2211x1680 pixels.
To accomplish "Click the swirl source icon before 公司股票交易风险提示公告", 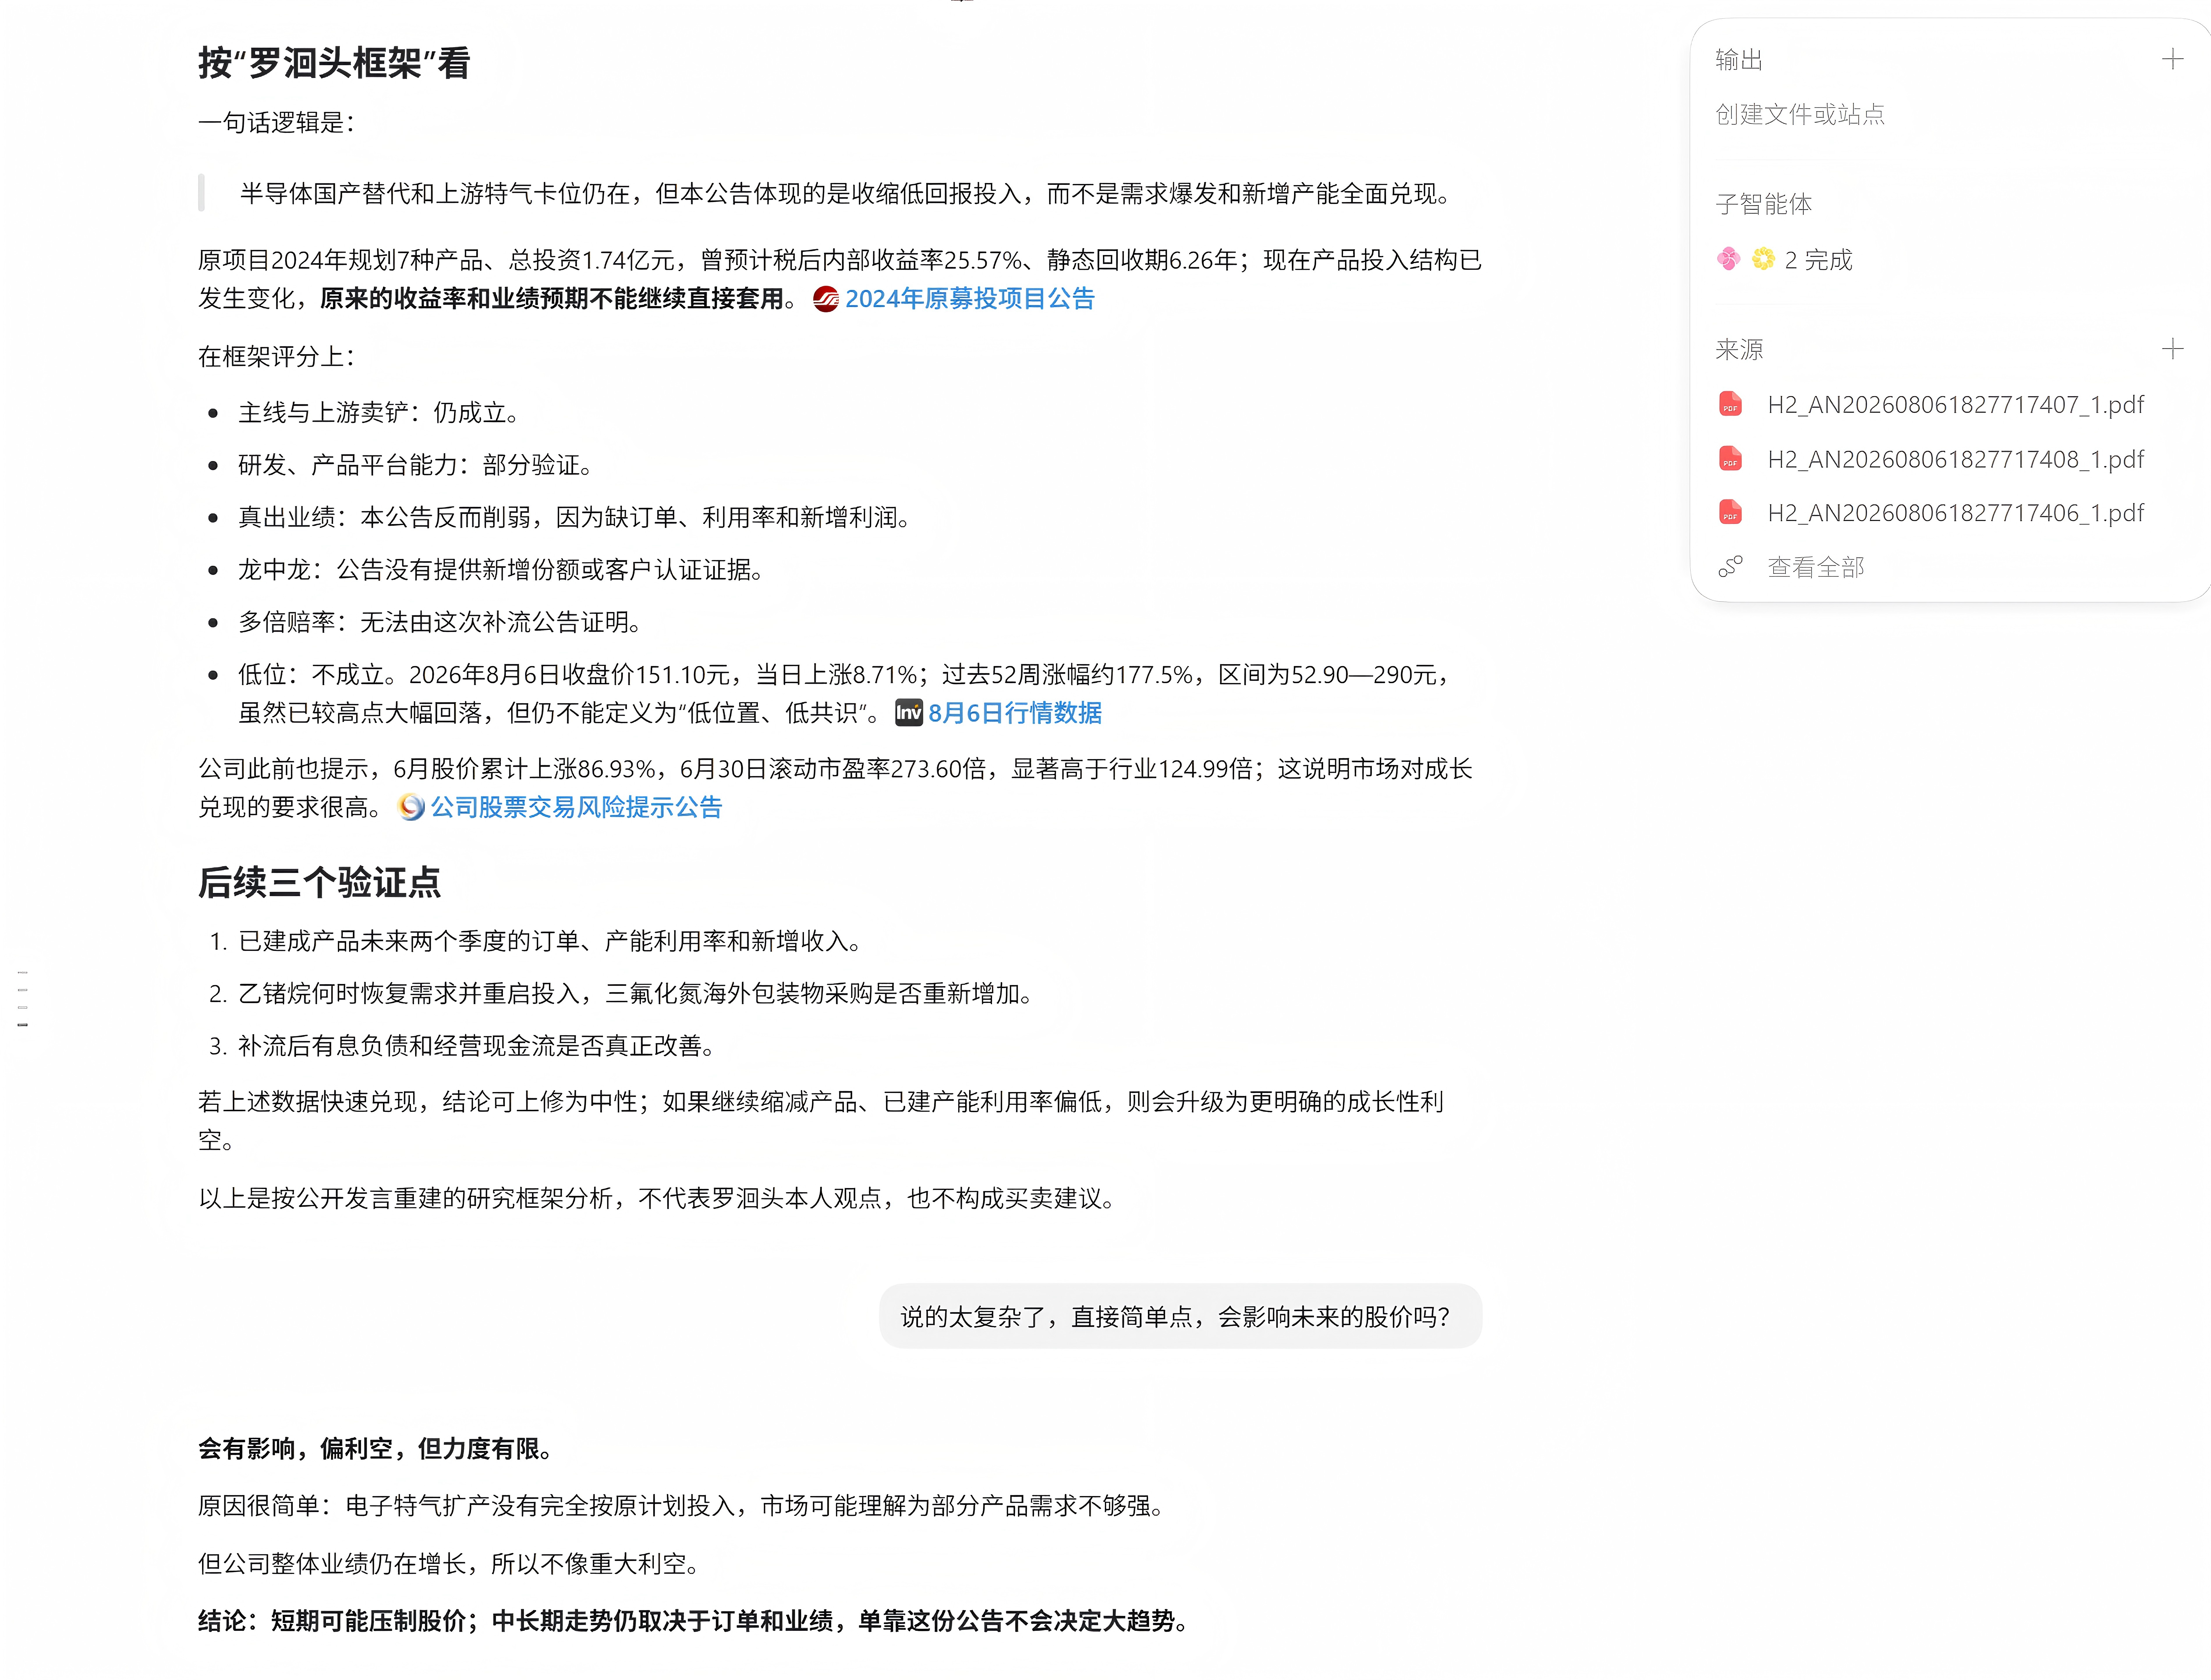I will [x=411, y=807].
